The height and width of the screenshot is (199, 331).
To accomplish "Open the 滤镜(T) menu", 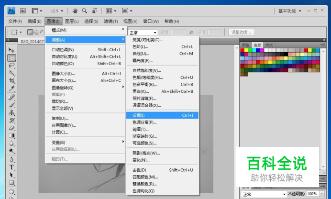I will pos(110,22).
